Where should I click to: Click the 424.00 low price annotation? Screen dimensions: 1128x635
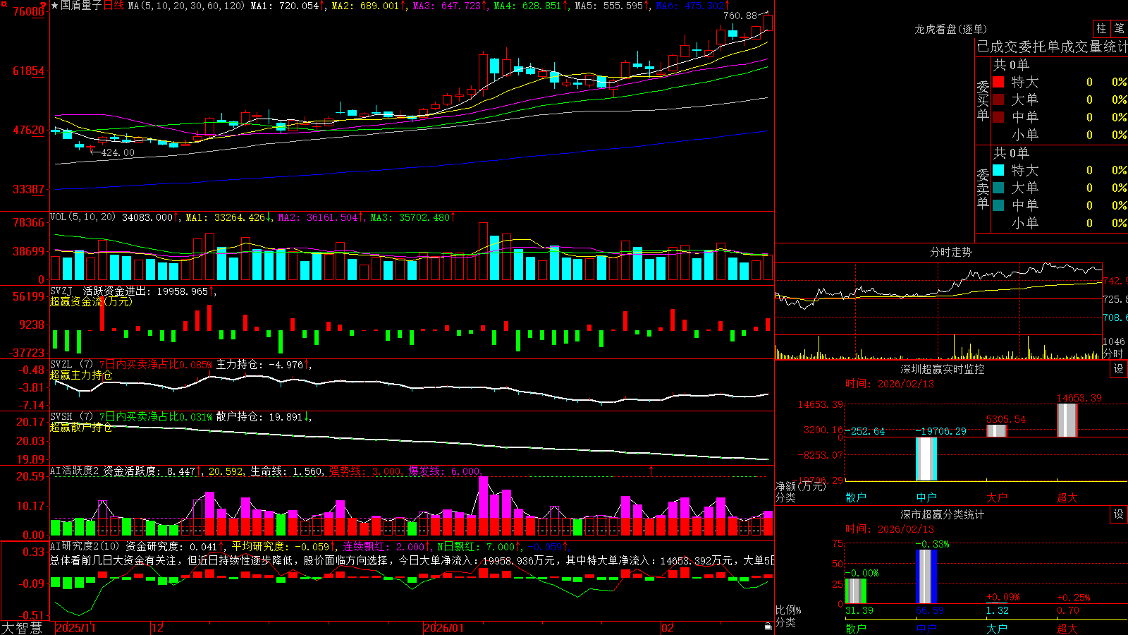point(118,152)
